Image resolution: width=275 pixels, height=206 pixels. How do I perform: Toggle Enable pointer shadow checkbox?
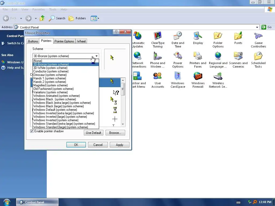(x=32, y=131)
